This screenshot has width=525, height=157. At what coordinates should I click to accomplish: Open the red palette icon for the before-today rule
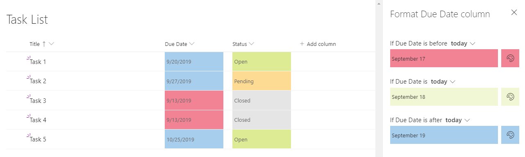510,58
